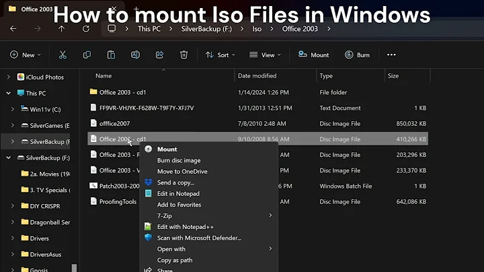Open the See more three-dots menu
The width and height of the screenshot is (484, 272).
point(391,55)
